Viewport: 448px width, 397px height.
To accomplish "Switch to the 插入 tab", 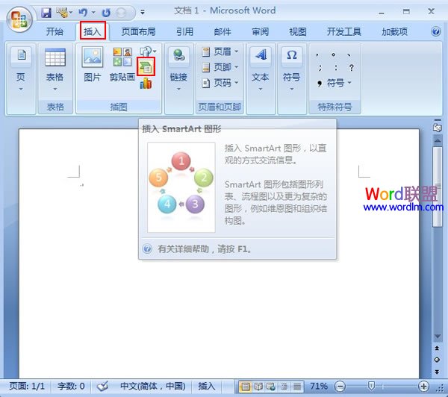I will point(93,31).
